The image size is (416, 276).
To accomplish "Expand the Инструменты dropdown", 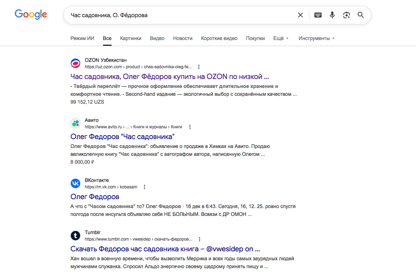I will point(317,39).
